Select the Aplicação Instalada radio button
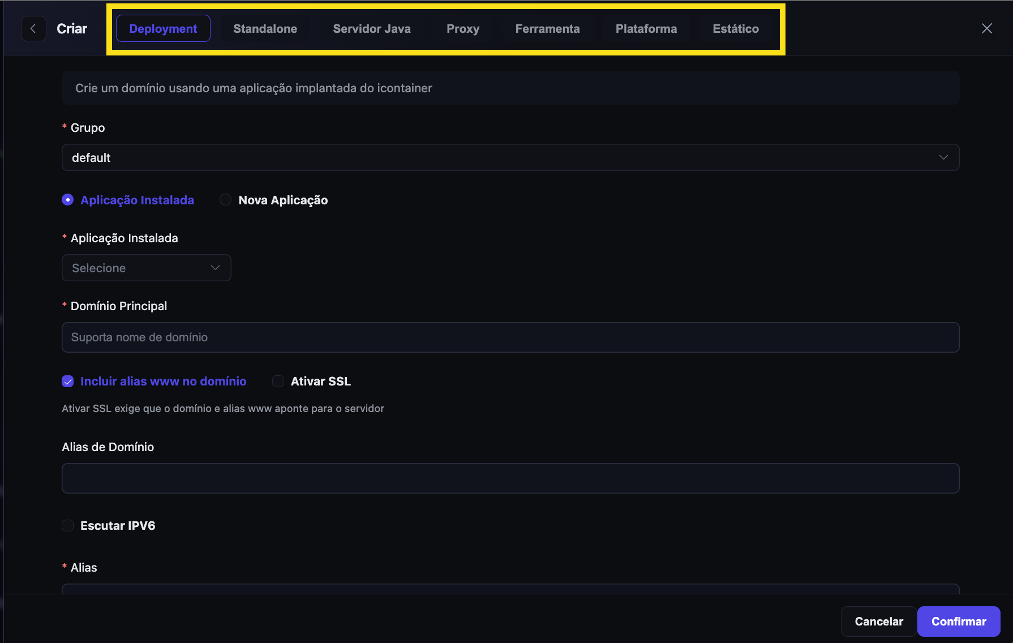The width and height of the screenshot is (1013, 643). 67,200
